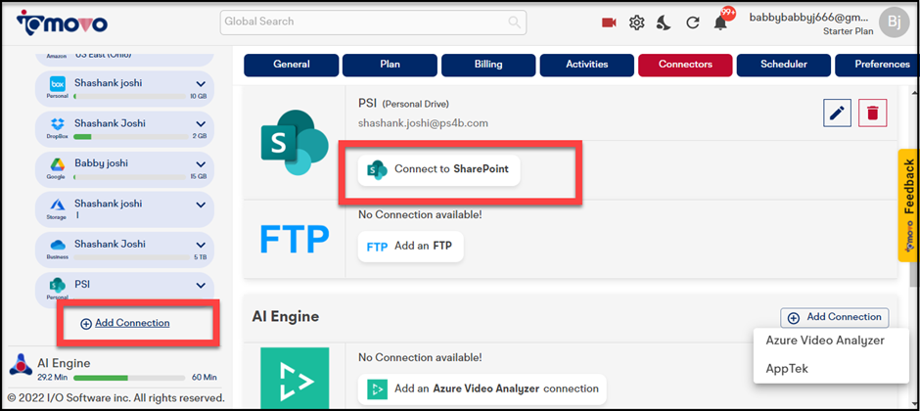The height and width of the screenshot is (411, 920).
Task: Click the Add an FTP button
Action: (410, 247)
